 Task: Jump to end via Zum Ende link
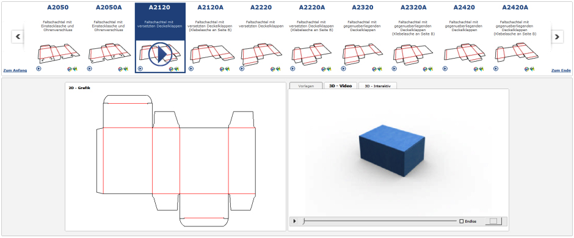[561, 71]
